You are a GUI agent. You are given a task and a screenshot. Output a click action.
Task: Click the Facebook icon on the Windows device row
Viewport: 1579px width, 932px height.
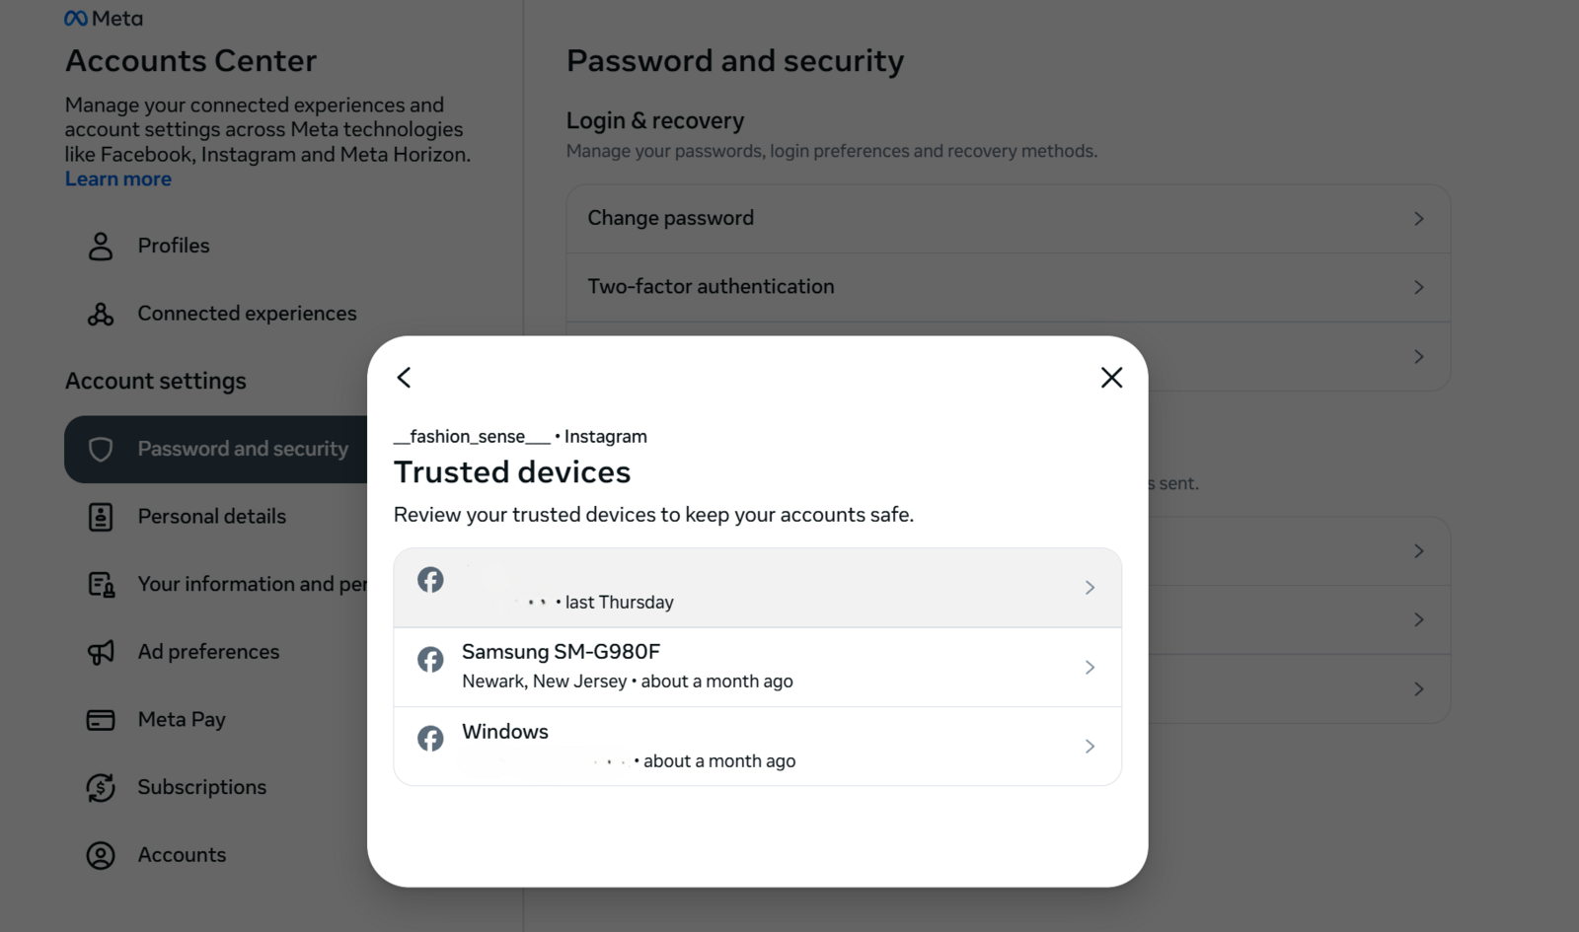[x=430, y=739]
